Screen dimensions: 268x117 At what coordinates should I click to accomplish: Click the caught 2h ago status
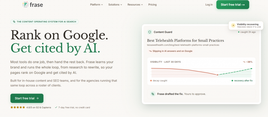247,32
